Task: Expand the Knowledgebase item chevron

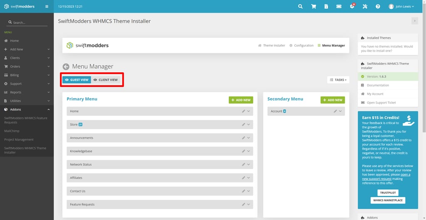Action: click(x=249, y=151)
